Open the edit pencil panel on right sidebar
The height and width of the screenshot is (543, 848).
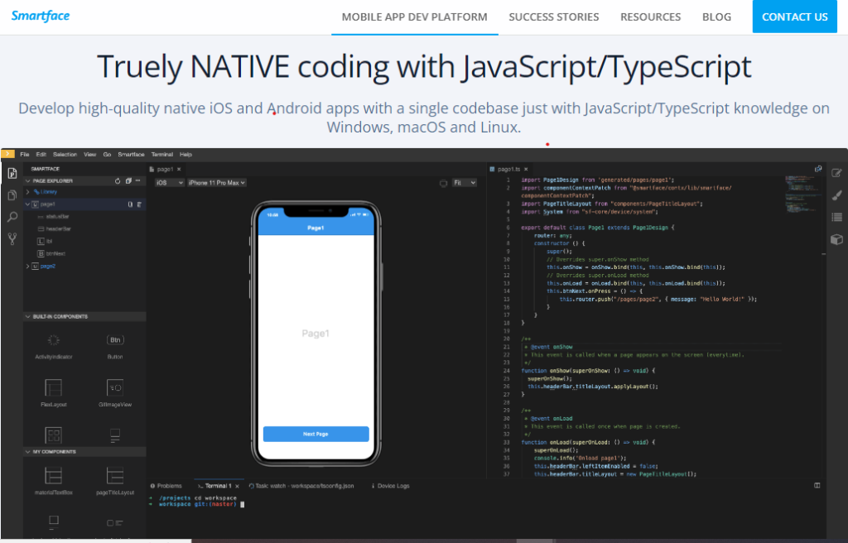(x=836, y=173)
